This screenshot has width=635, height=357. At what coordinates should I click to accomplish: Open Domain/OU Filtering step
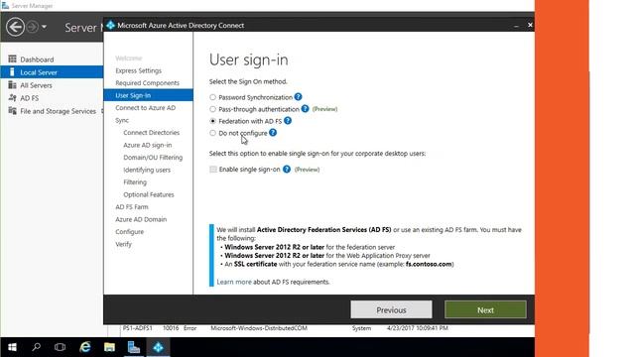pos(153,158)
